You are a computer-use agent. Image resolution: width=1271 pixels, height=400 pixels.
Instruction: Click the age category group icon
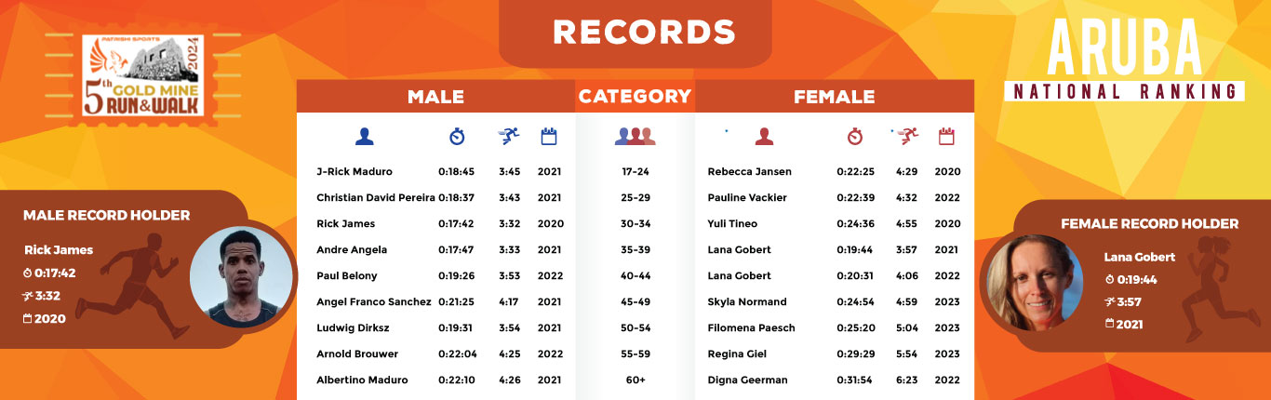pos(635,137)
